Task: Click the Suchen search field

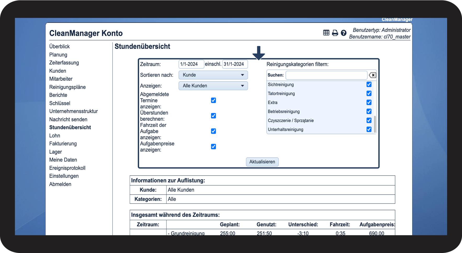Action: (x=326, y=75)
